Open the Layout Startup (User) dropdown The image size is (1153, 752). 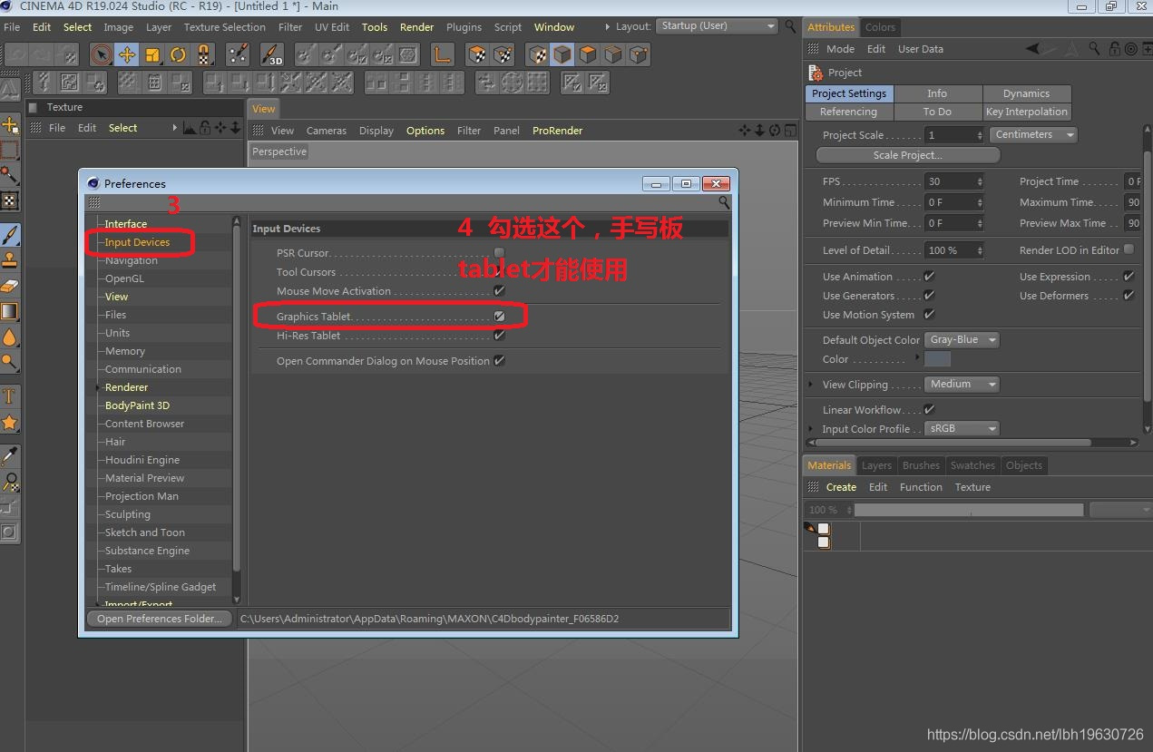pos(717,25)
